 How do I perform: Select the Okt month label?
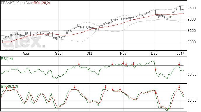(x=89, y=53)
